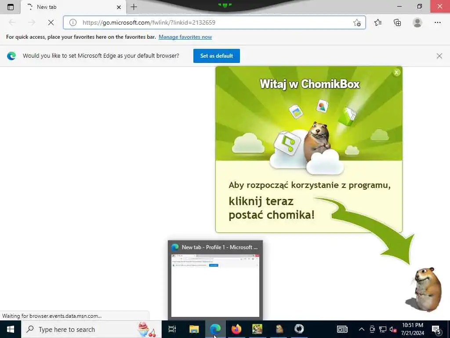Open the Action Center notifications icon
Image resolution: width=450 pixels, height=338 pixels.
(436, 330)
